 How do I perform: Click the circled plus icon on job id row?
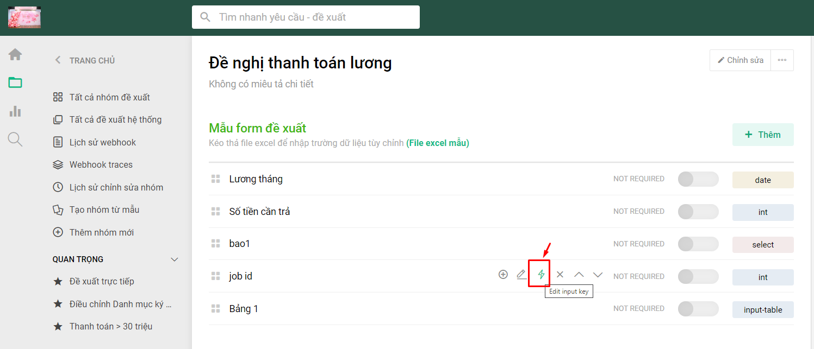(x=503, y=275)
